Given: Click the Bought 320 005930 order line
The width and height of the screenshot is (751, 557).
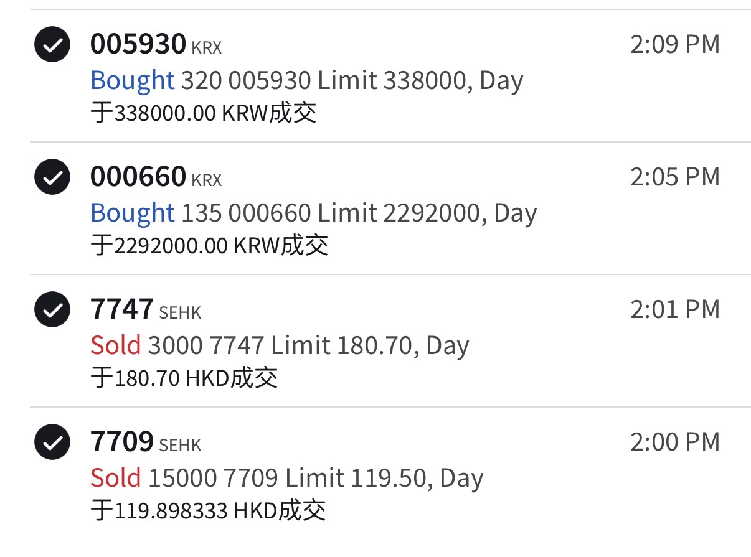Looking at the screenshot, I should [x=307, y=81].
